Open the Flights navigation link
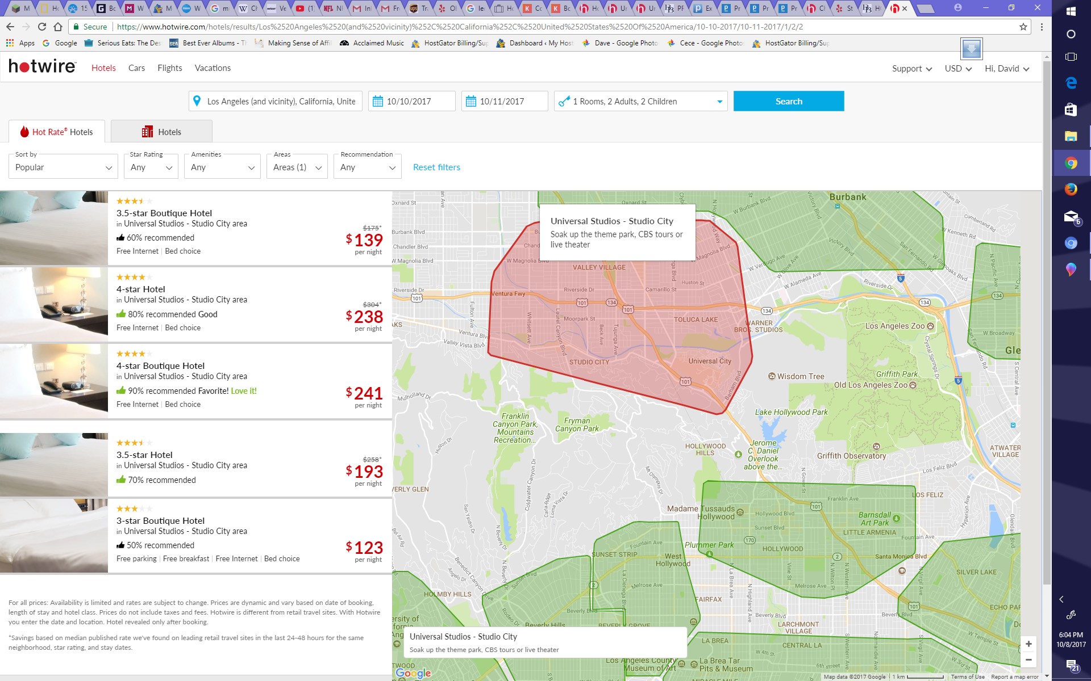Viewport: 1091px width, 681px height. pyautogui.click(x=170, y=68)
